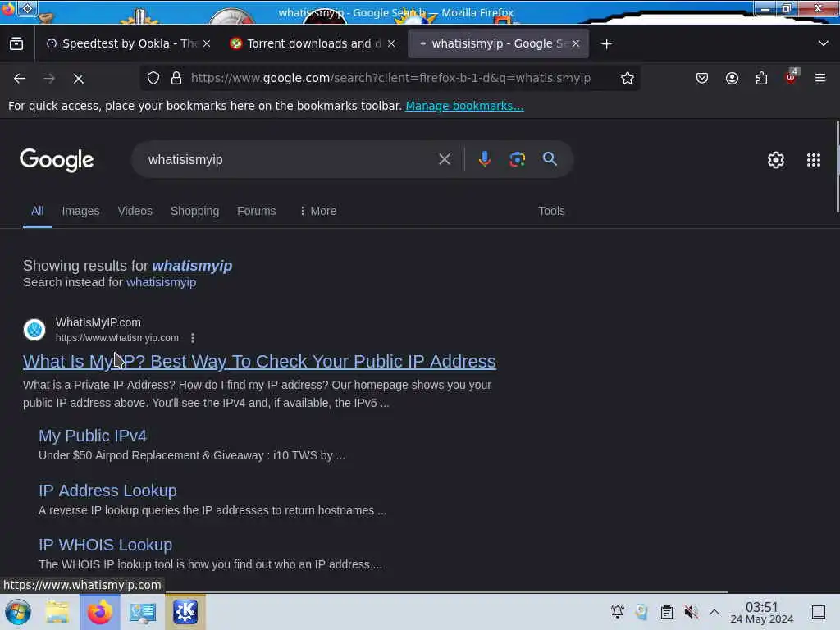Open IP Address Lookup sitelink
Viewport: 840px width, 630px height.
tap(107, 491)
